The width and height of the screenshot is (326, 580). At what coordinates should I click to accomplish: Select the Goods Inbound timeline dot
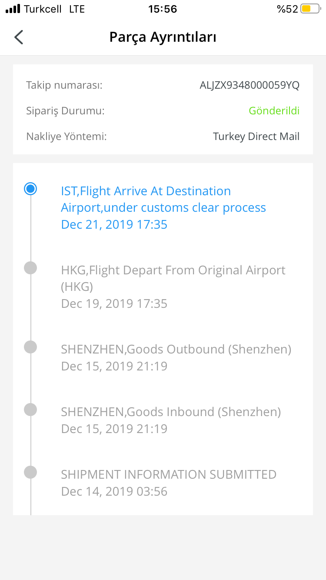(30, 410)
